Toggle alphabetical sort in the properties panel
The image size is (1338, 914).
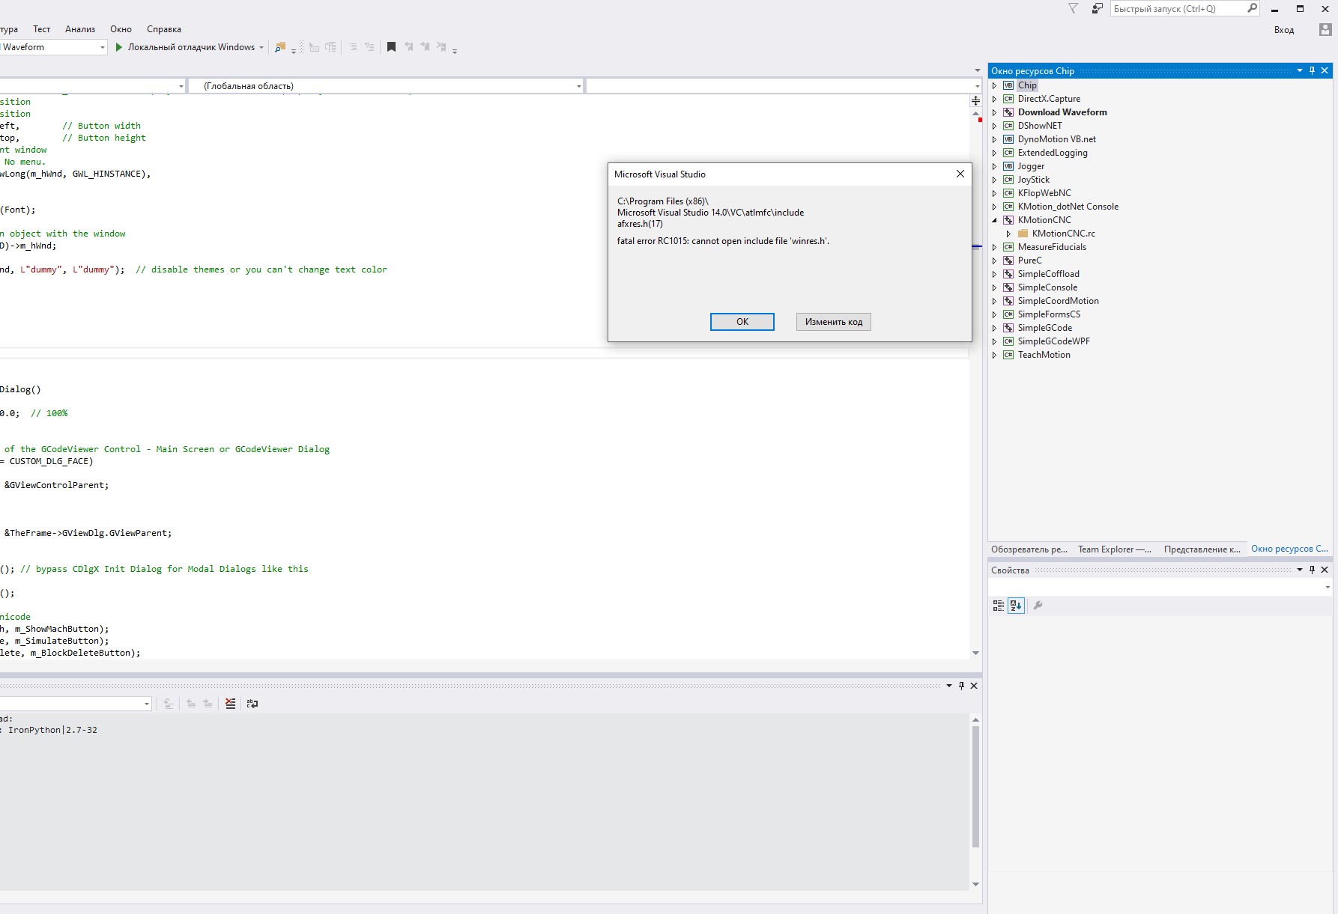click(x=1016, y=606)
